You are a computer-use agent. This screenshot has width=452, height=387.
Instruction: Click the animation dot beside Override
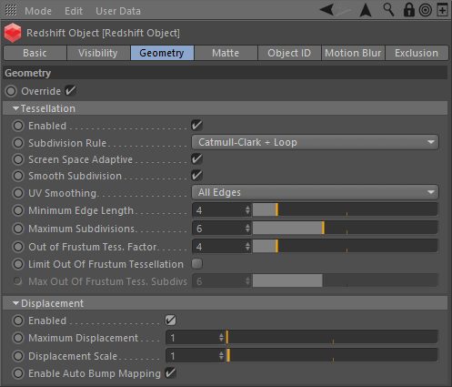coord(11,91)
